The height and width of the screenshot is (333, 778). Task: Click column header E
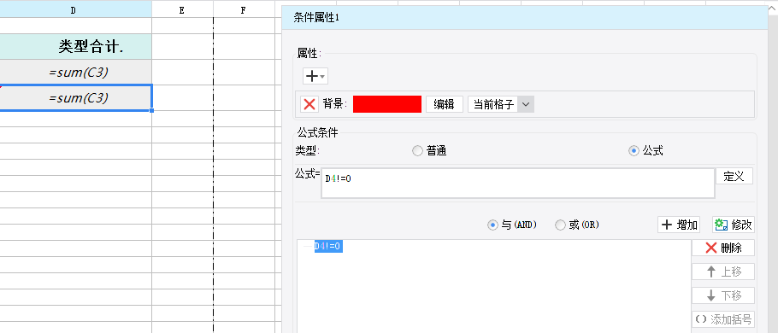(x=182, y=9)
